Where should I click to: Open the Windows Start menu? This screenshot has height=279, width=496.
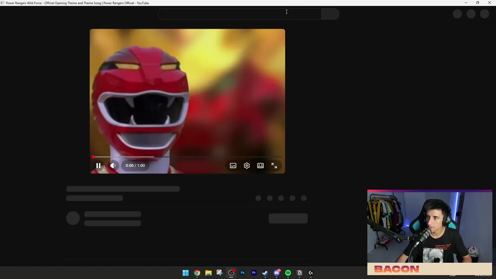(186, 273)
